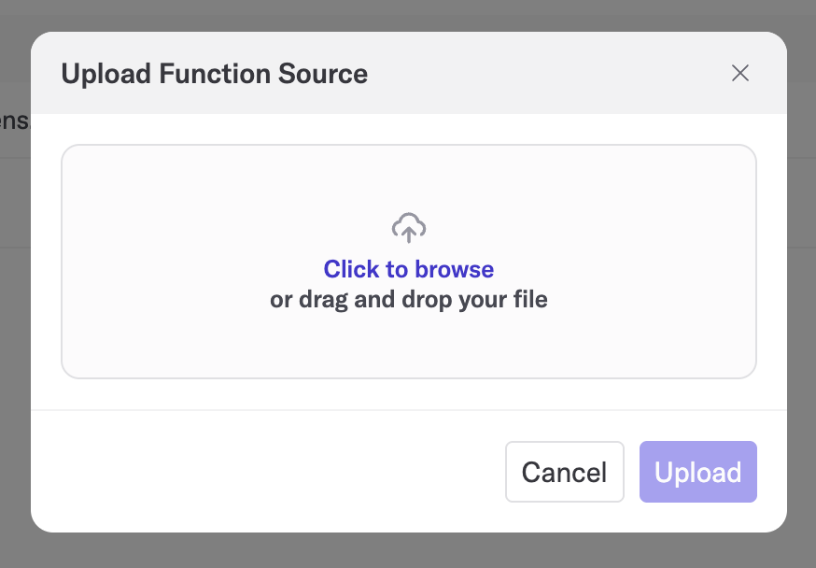The width and height of the screenshot is (816, 568).
Task: Click the Upload Function Source title
Action: click(x=215, y=74)
